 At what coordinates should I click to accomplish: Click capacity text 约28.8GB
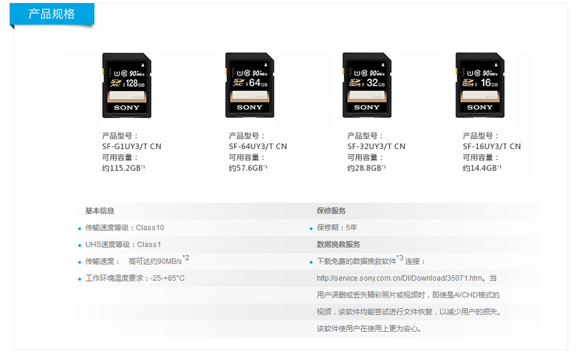point(367,168)
